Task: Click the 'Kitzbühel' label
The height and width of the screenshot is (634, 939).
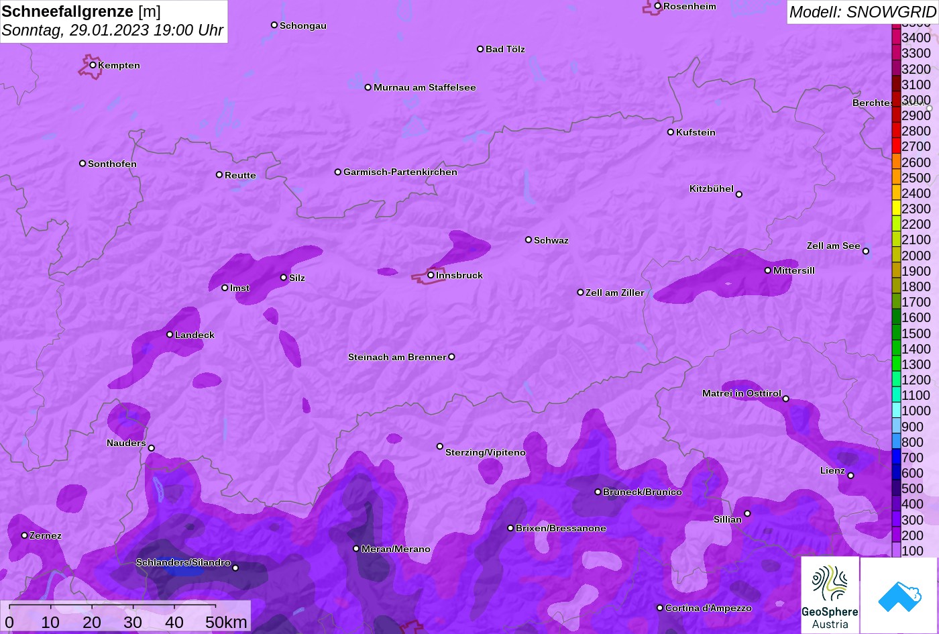Action: click(712, 189)
